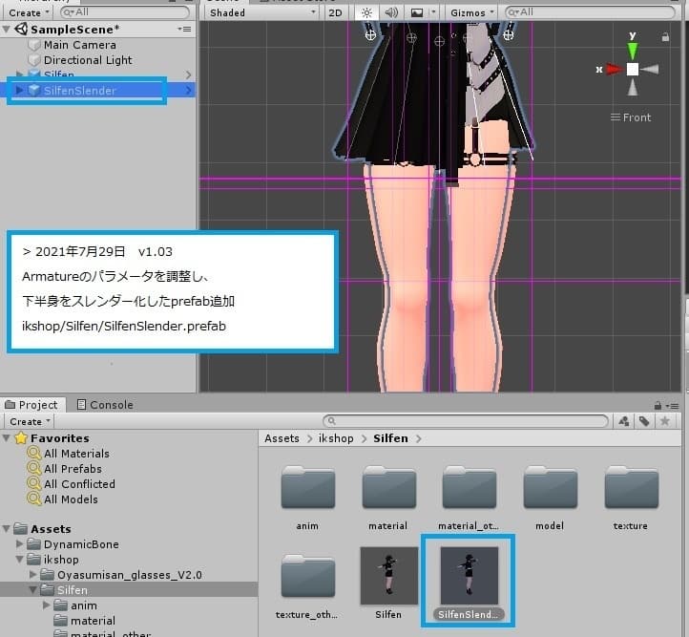Search by label icon in Project panel
The image size is (689, 637).
click(644, 421)
